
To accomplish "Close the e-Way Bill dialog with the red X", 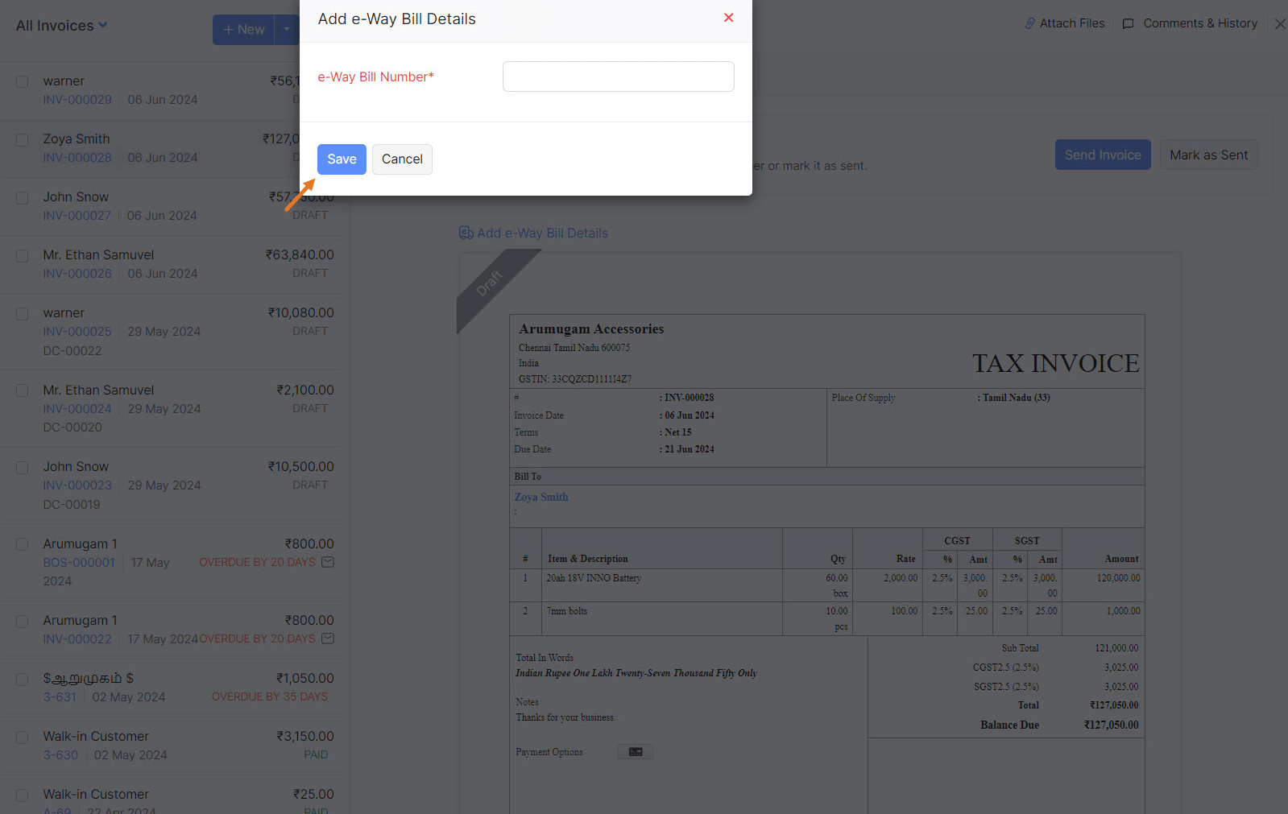I will [728, 18].
